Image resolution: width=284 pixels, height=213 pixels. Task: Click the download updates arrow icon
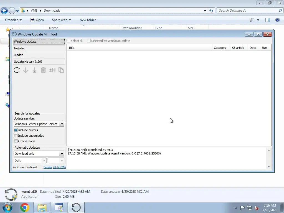26,70
